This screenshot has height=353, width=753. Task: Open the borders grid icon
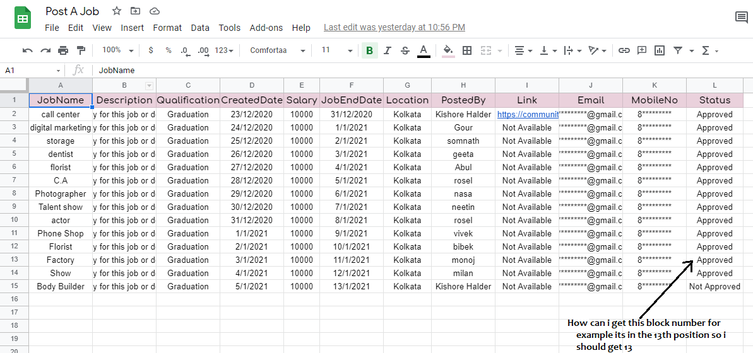point(467,50)
